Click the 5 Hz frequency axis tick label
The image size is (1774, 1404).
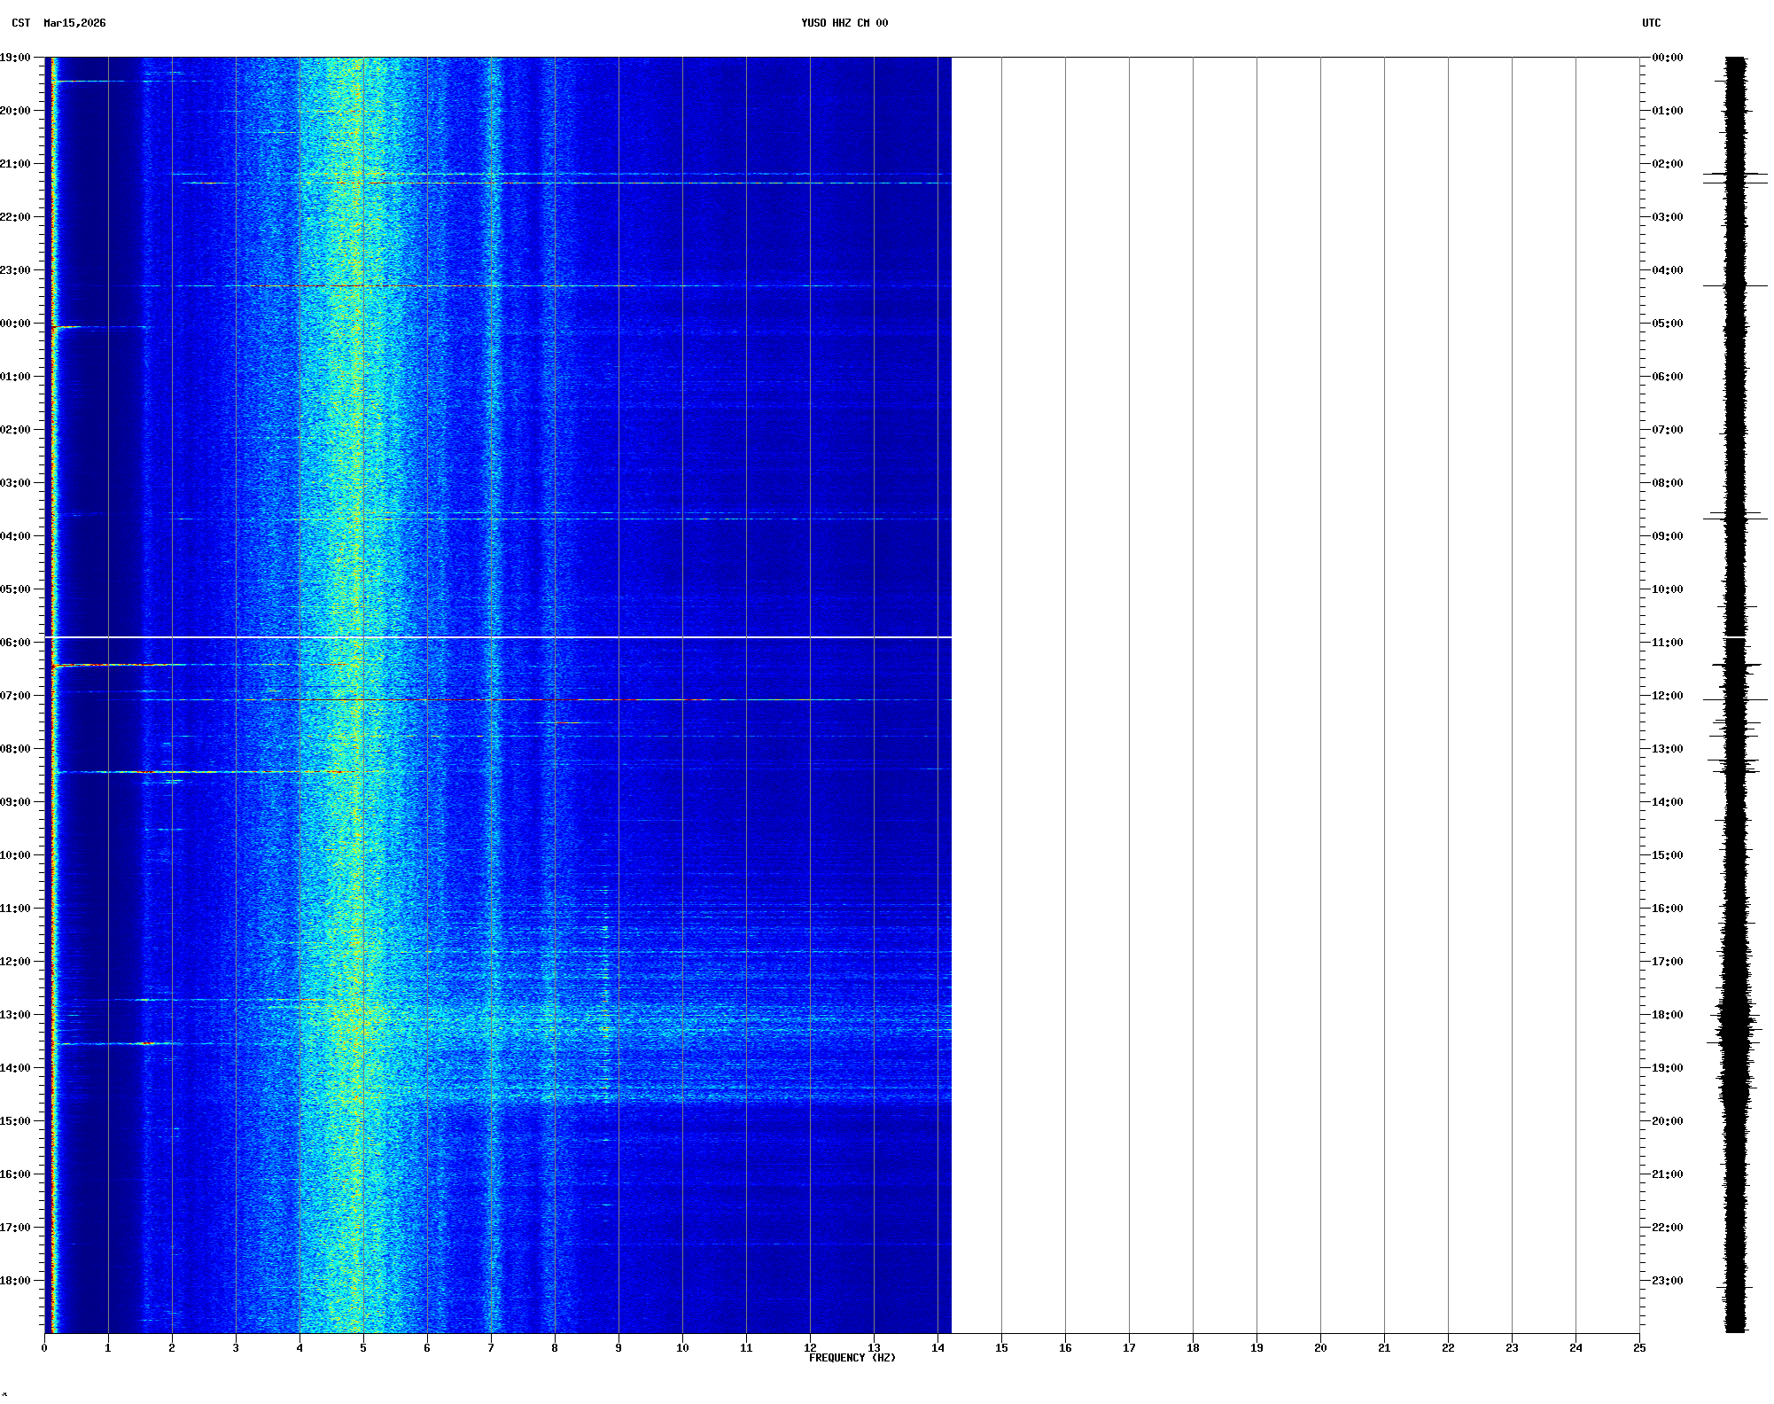click(362, 1348)
